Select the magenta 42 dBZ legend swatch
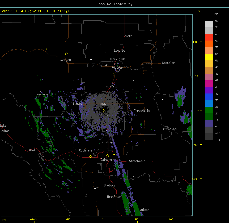The width and height of the screenshot is (229, 223). 209,83
